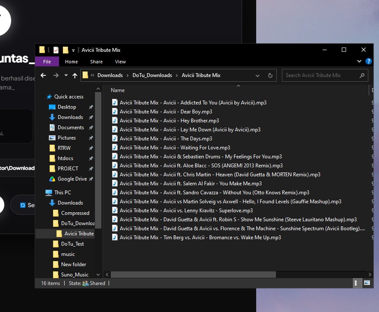
Task: Select the Suno_Music folder
Action: pyautogui.click(x=75, y=275)
